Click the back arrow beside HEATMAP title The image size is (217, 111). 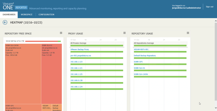point(5,22)
